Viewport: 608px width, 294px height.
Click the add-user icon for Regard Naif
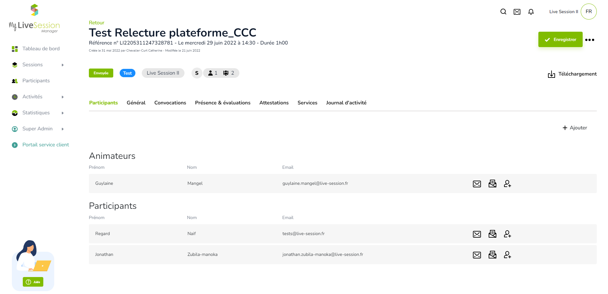[507, 234]
